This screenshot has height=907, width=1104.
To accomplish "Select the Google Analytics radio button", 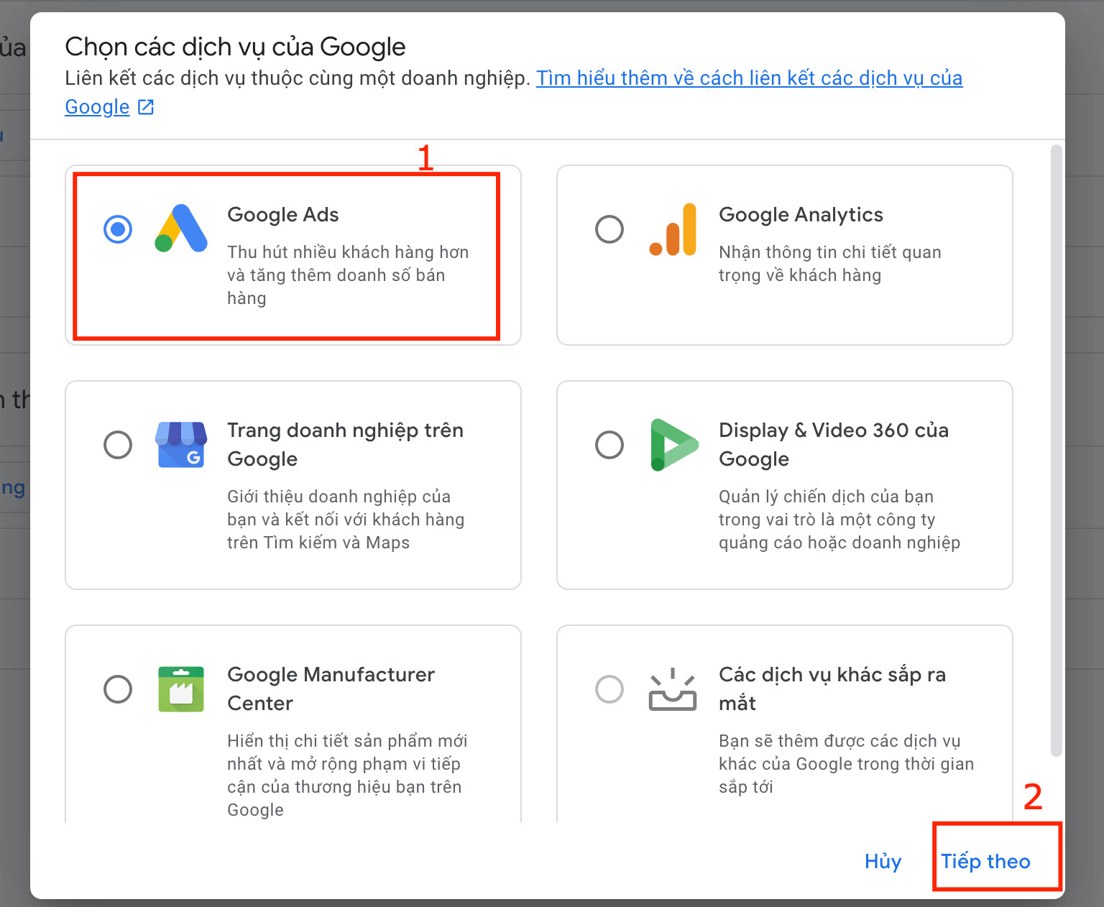I will pyautogui.click(x=609, y=229).
